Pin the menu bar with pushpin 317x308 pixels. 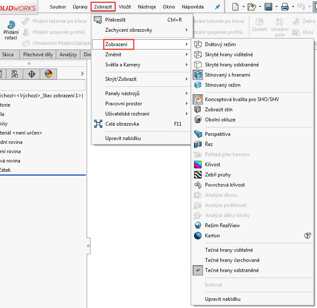coord(218,7)
